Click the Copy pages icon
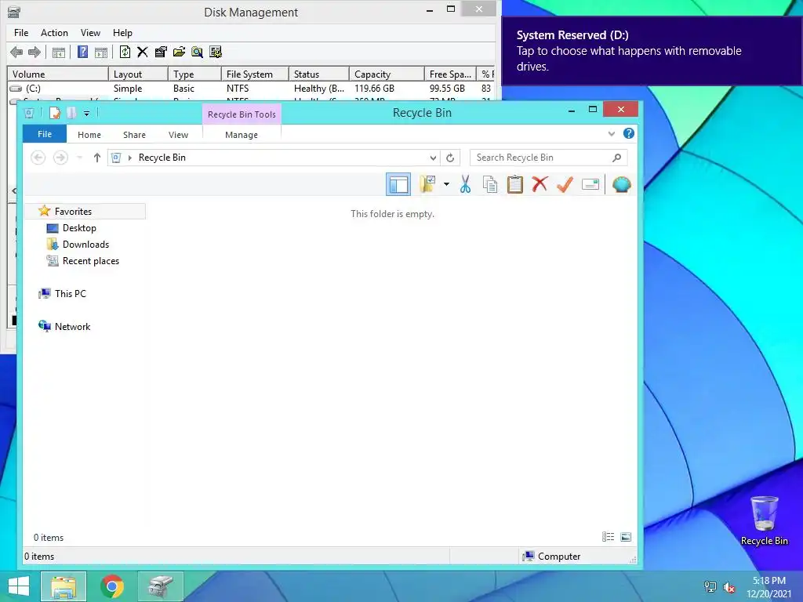 coord(490,184)
